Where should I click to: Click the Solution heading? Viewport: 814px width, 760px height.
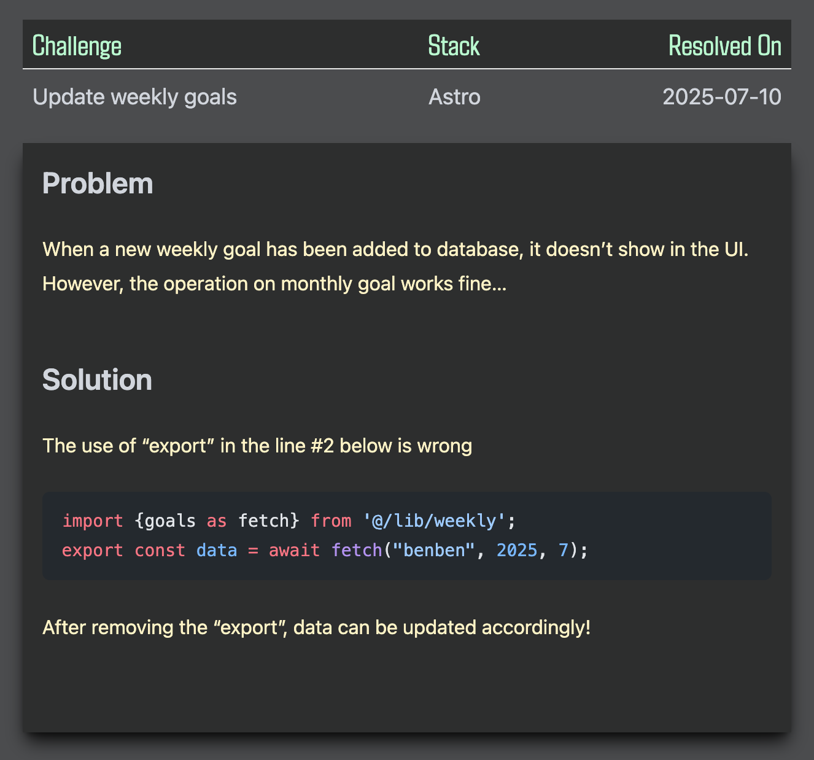[97, 380]
